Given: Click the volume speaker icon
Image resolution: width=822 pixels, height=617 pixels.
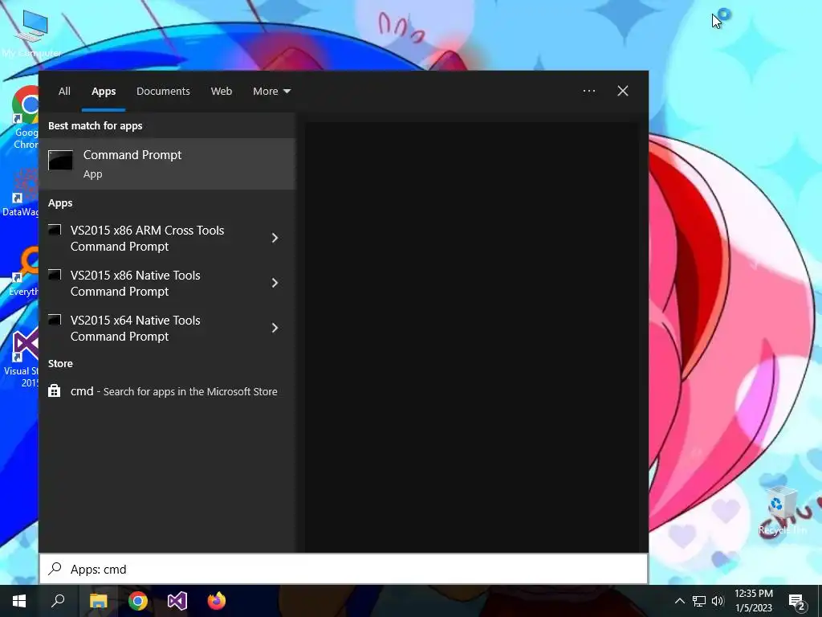Looking at the screenshot, I should pyautogui.click(x=718, y=601).
